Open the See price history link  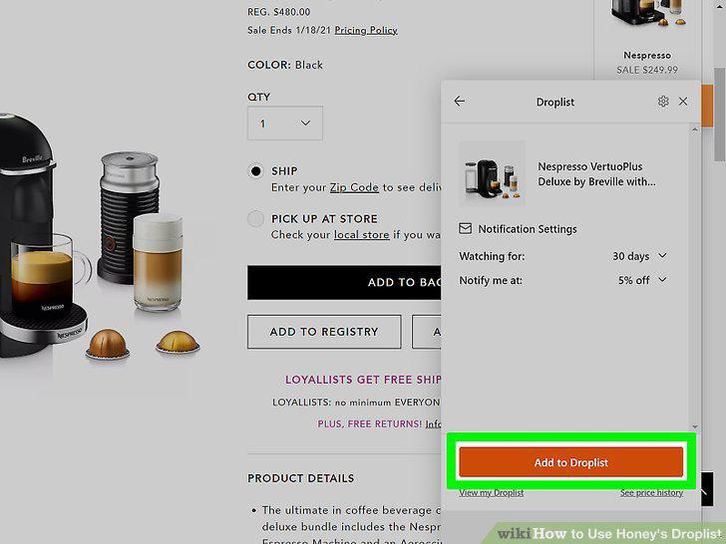(651, 493)
